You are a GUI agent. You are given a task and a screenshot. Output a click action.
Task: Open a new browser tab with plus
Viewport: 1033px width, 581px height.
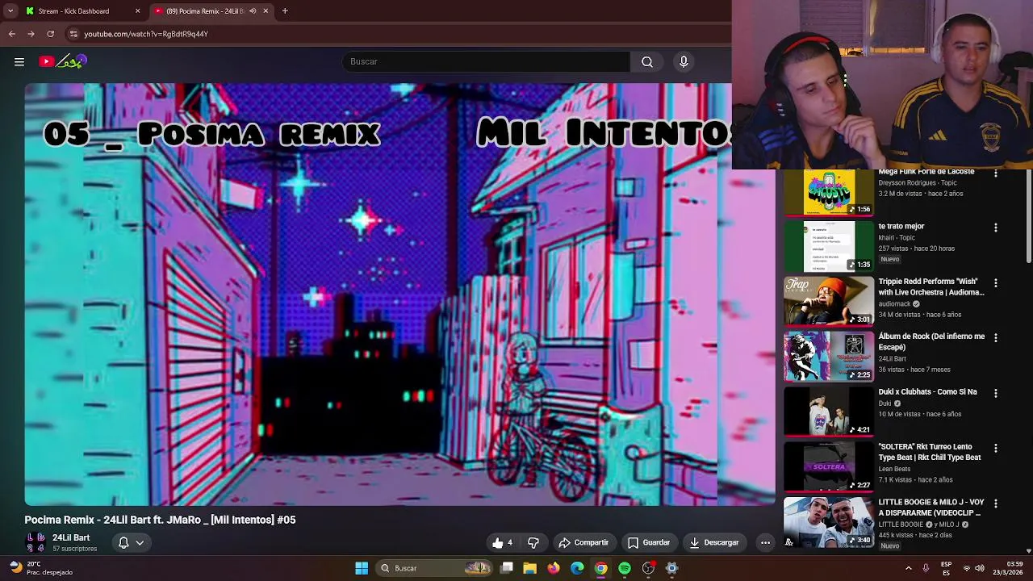(x=285, y=11)
